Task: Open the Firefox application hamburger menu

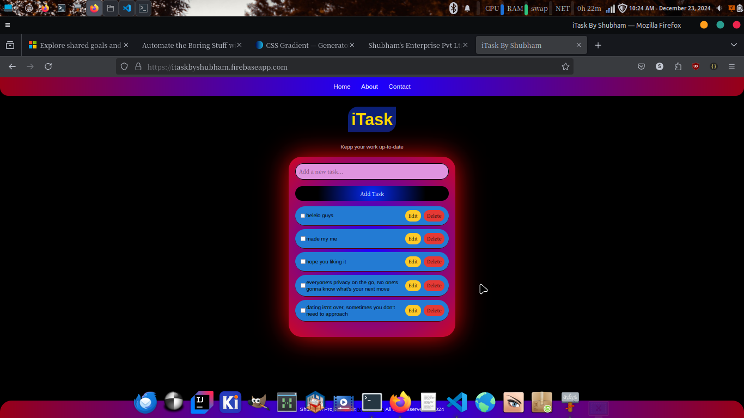Action: click(x=731, y=66)
